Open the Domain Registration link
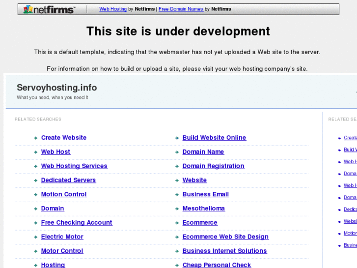 [x=213, y=166]
